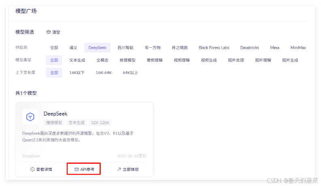Filter context length by 16K以下
The height and width of the screenshot is (186, 321).
click(x=77, y=72)
